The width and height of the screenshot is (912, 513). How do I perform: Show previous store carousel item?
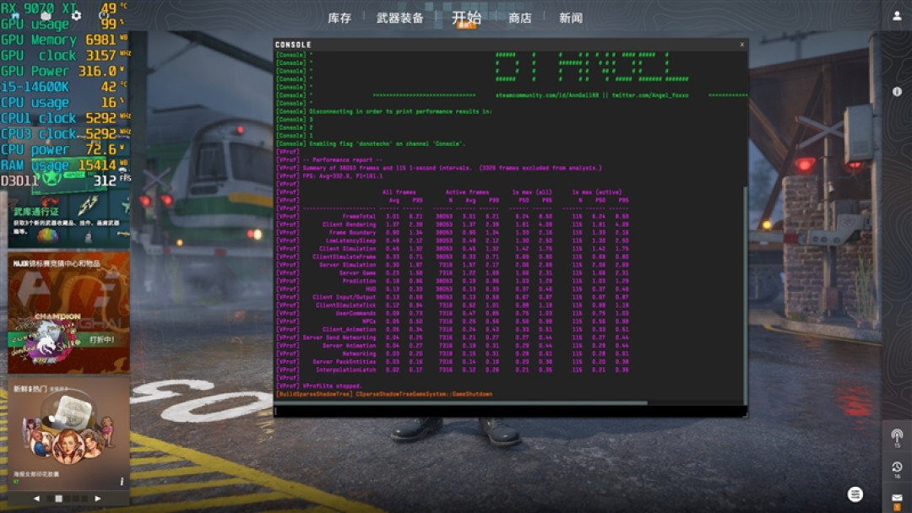tap(36, 499)
